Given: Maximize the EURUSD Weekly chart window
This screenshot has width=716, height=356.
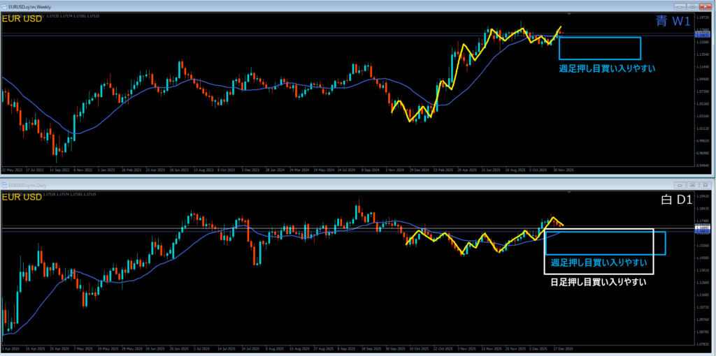Looking at the screenshot, I should tap(692, 6).
